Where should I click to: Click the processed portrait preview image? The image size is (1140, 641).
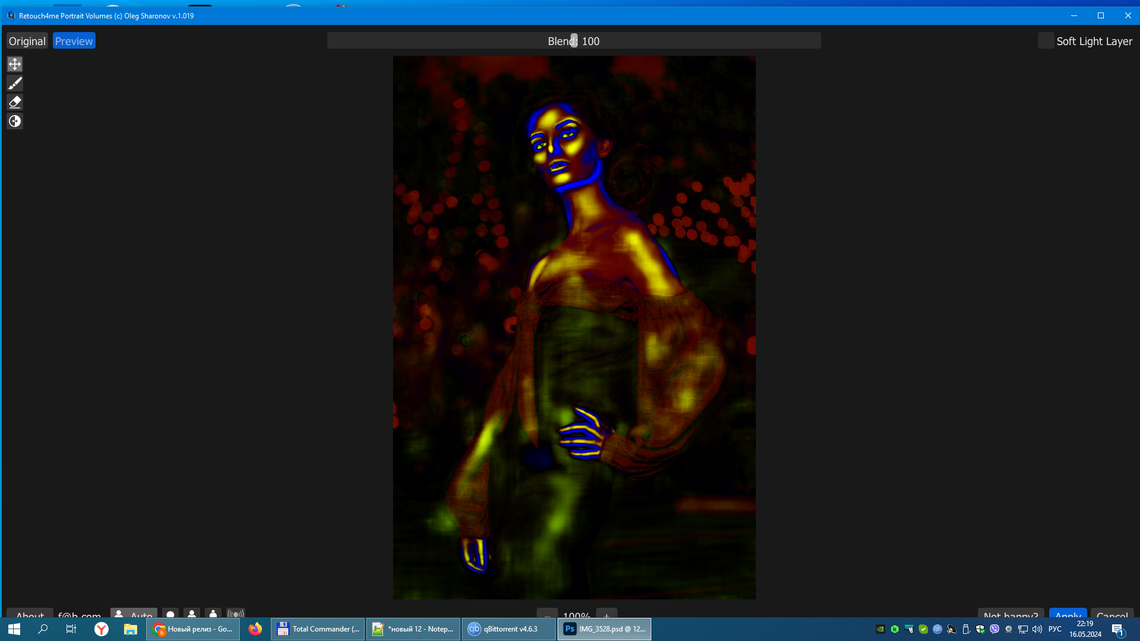click(574, 327)
